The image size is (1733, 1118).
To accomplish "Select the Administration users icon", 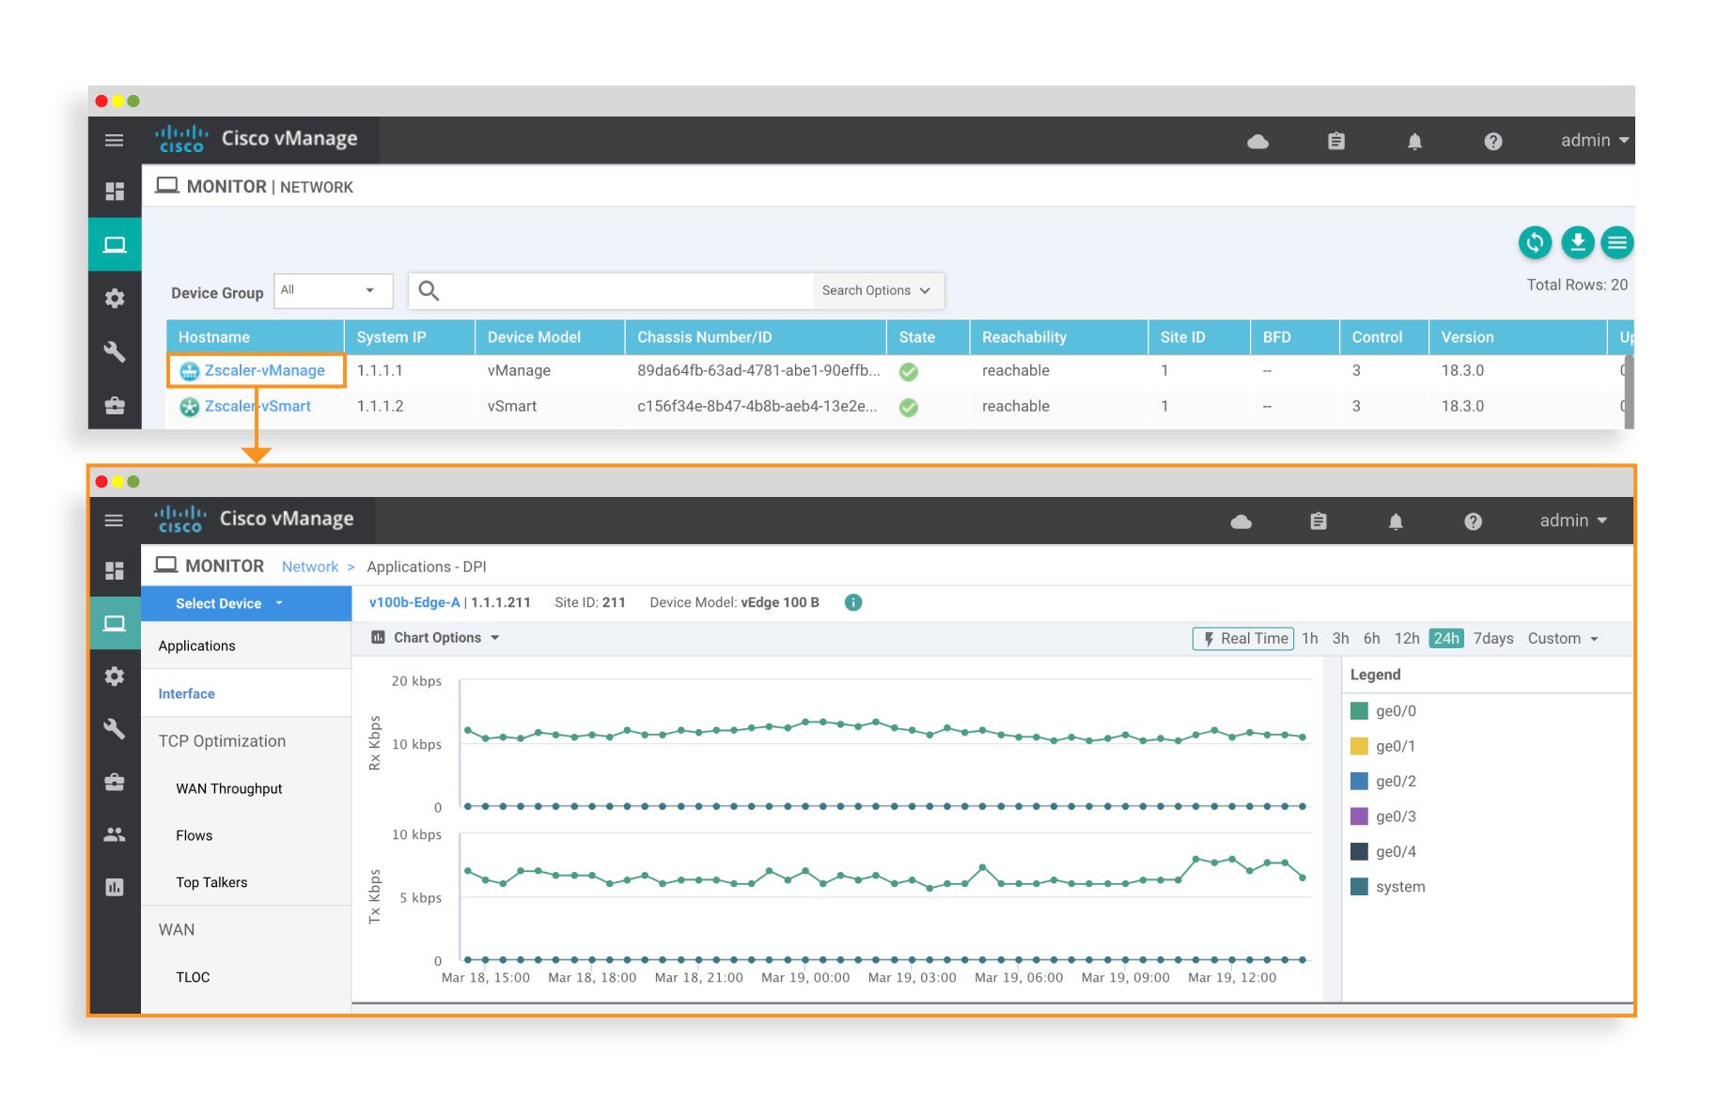I will coord(115,834).
